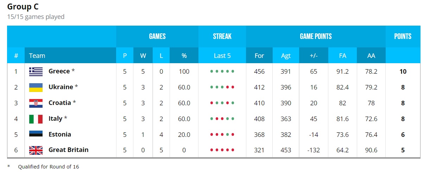The width and height of the screenshot is (436, 172).
Task: Sort by the W wins column
Action: [x=143, y=55]
